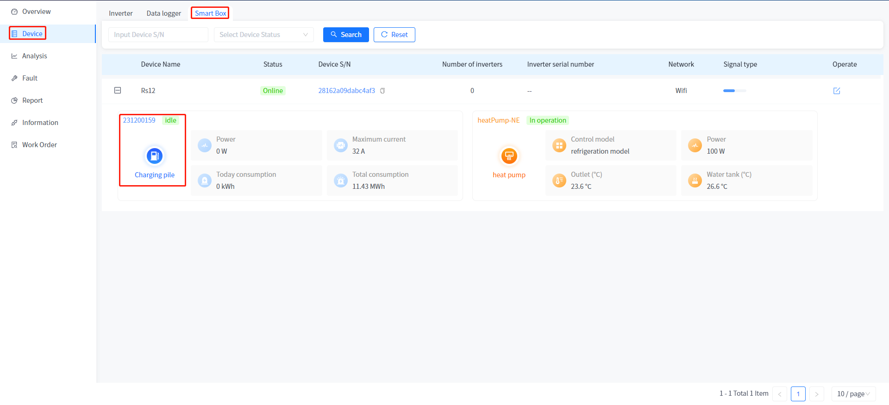Click the Control model icon
889x405 pixels.
[559, 145]
